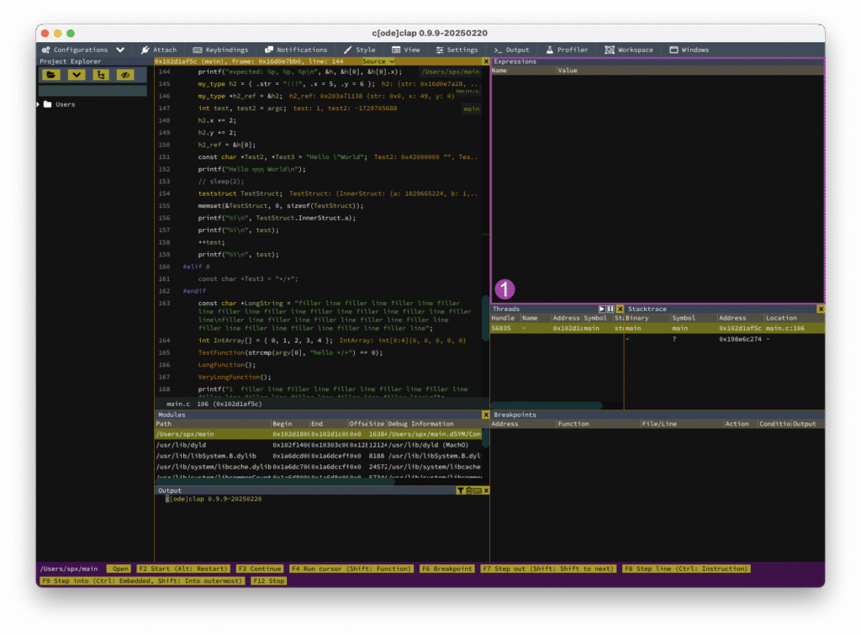Toggle the hidden-files eye icon in Project Explorer
This screenshot has width=861, height=635.
[x=126, y=75]
